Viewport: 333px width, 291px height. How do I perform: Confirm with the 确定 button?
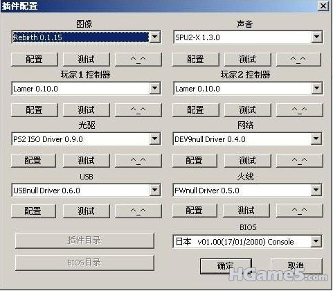pos(226,266)
